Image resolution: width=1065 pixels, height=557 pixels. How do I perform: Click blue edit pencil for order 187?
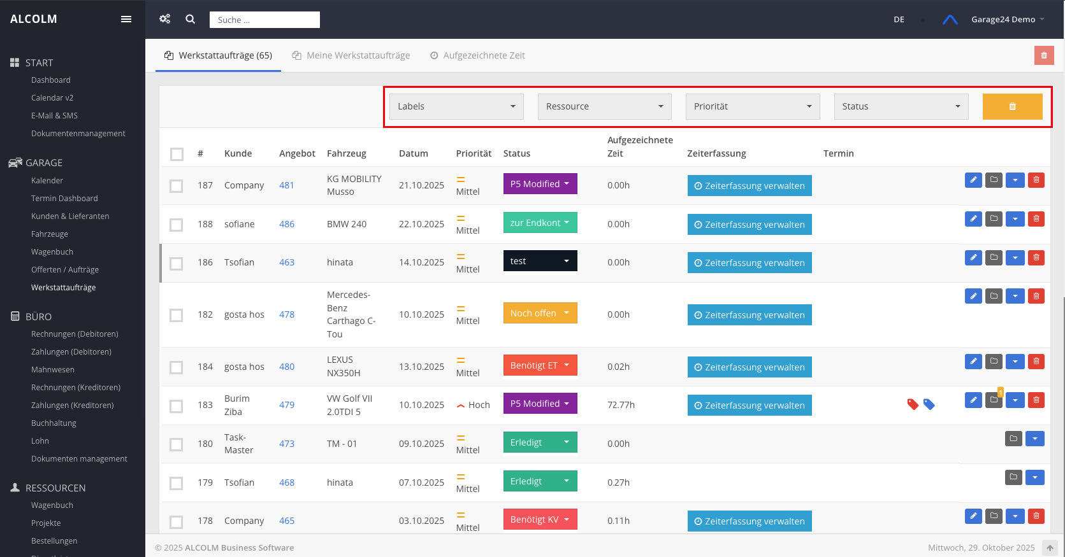973,180
